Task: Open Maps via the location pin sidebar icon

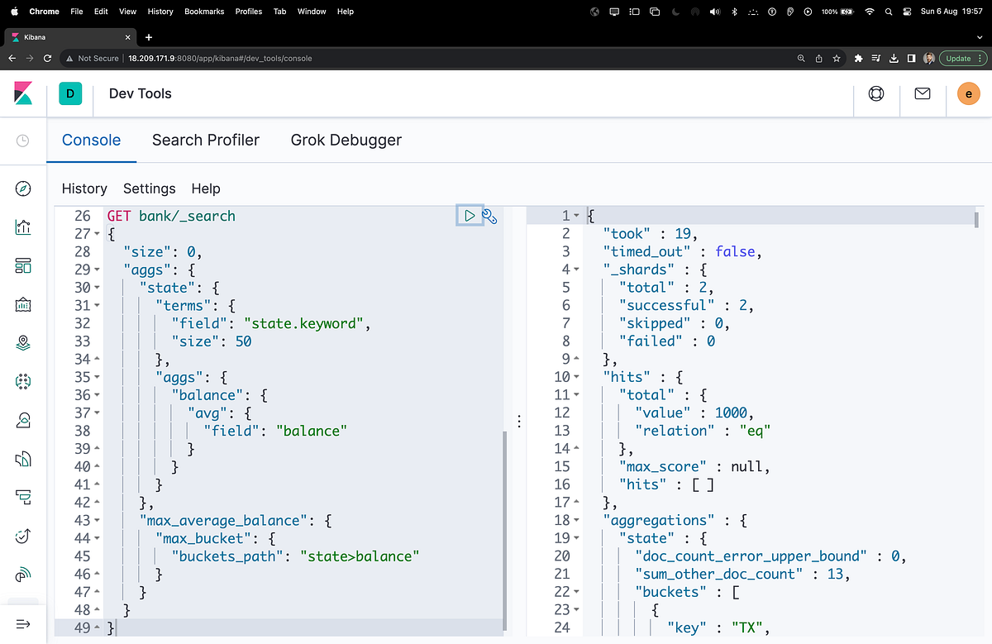Action: (23, 343)
